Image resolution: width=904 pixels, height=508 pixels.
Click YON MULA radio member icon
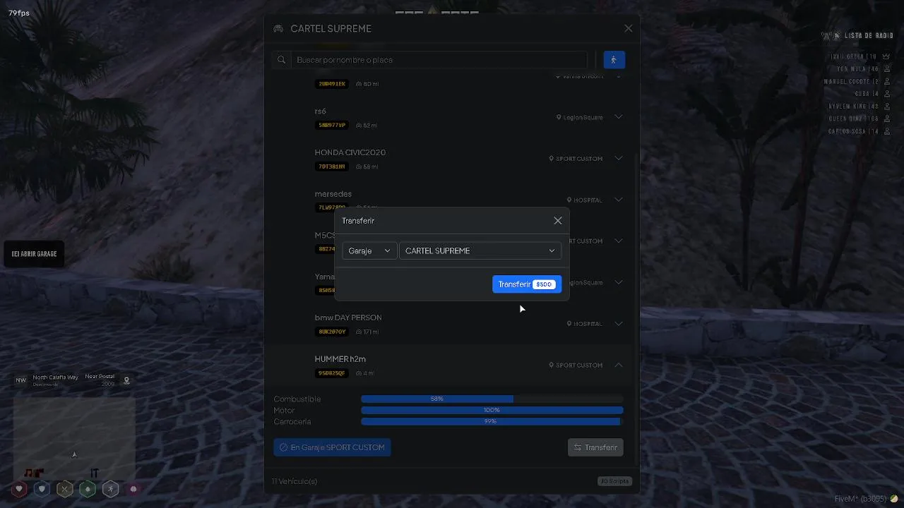click(x=887, y=69)
